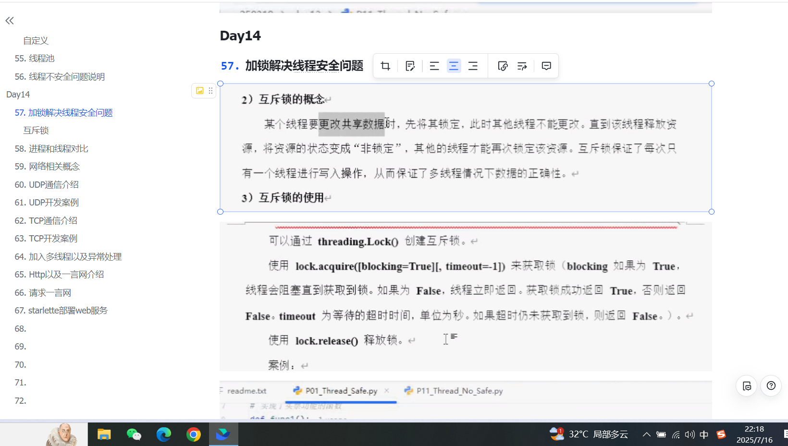788x446 pixels.
Task: Add a comment to the image
Action: tap(546, 66)
